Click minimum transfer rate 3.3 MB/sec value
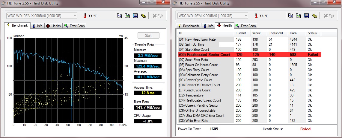The width and height of the screenshot is (342, 138). 148,56
